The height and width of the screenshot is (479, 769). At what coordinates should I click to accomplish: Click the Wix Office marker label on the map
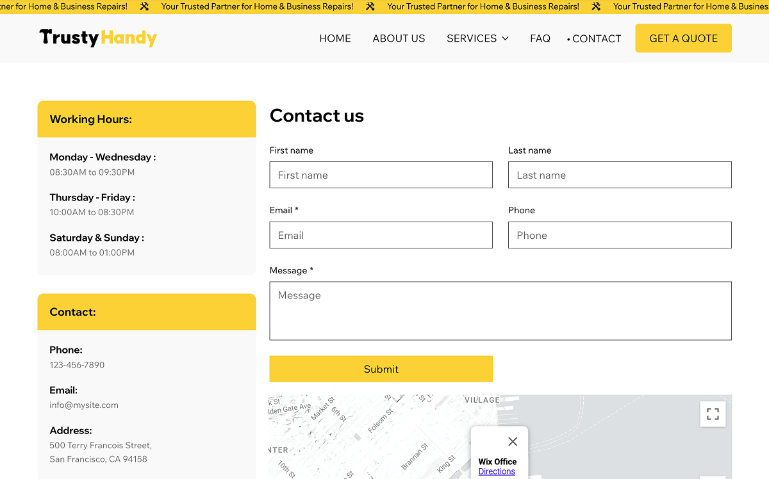click(497, 461)
